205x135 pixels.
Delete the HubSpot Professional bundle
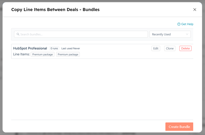[x=186, y=48]
